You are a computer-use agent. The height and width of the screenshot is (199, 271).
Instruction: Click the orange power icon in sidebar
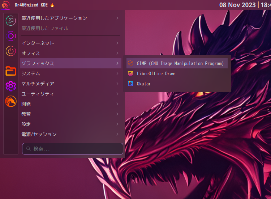tap(11, 51)
